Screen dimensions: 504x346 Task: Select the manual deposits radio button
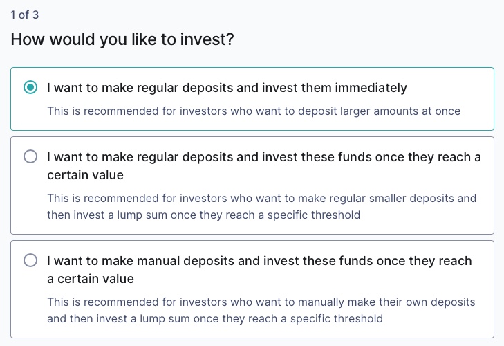[x=30, y=261]
